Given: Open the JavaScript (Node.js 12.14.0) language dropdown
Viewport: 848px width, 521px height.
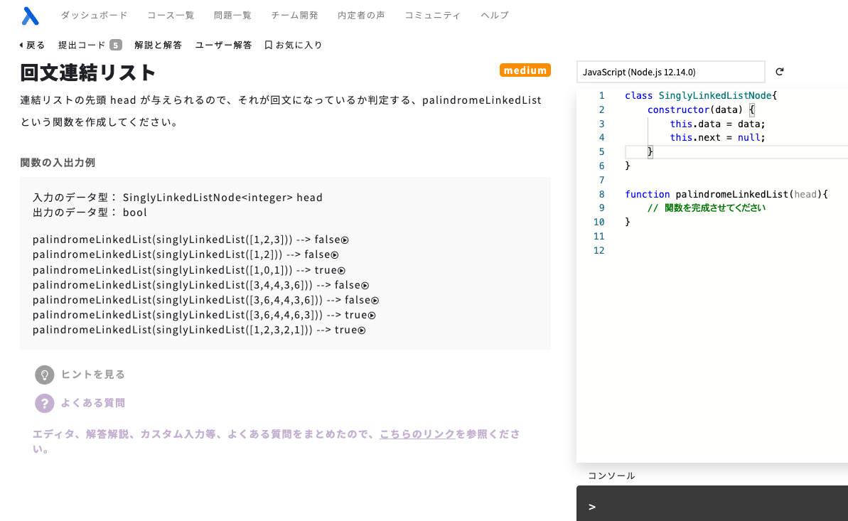Looking at the screenshot, I should pos(670,72).
